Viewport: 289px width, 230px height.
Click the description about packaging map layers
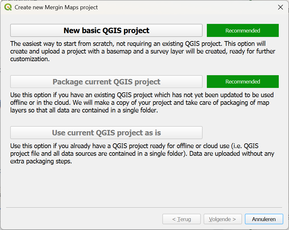coord(137,102)
